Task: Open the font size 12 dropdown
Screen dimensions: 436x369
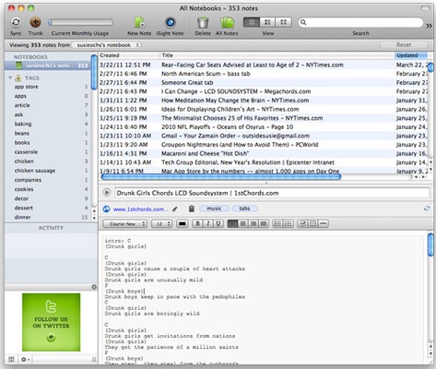Action: tap(161, 224)
